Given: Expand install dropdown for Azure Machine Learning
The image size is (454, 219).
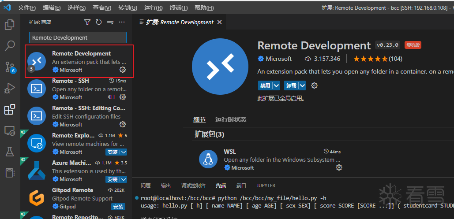Looking at the screenshot, I should point(124,179).
